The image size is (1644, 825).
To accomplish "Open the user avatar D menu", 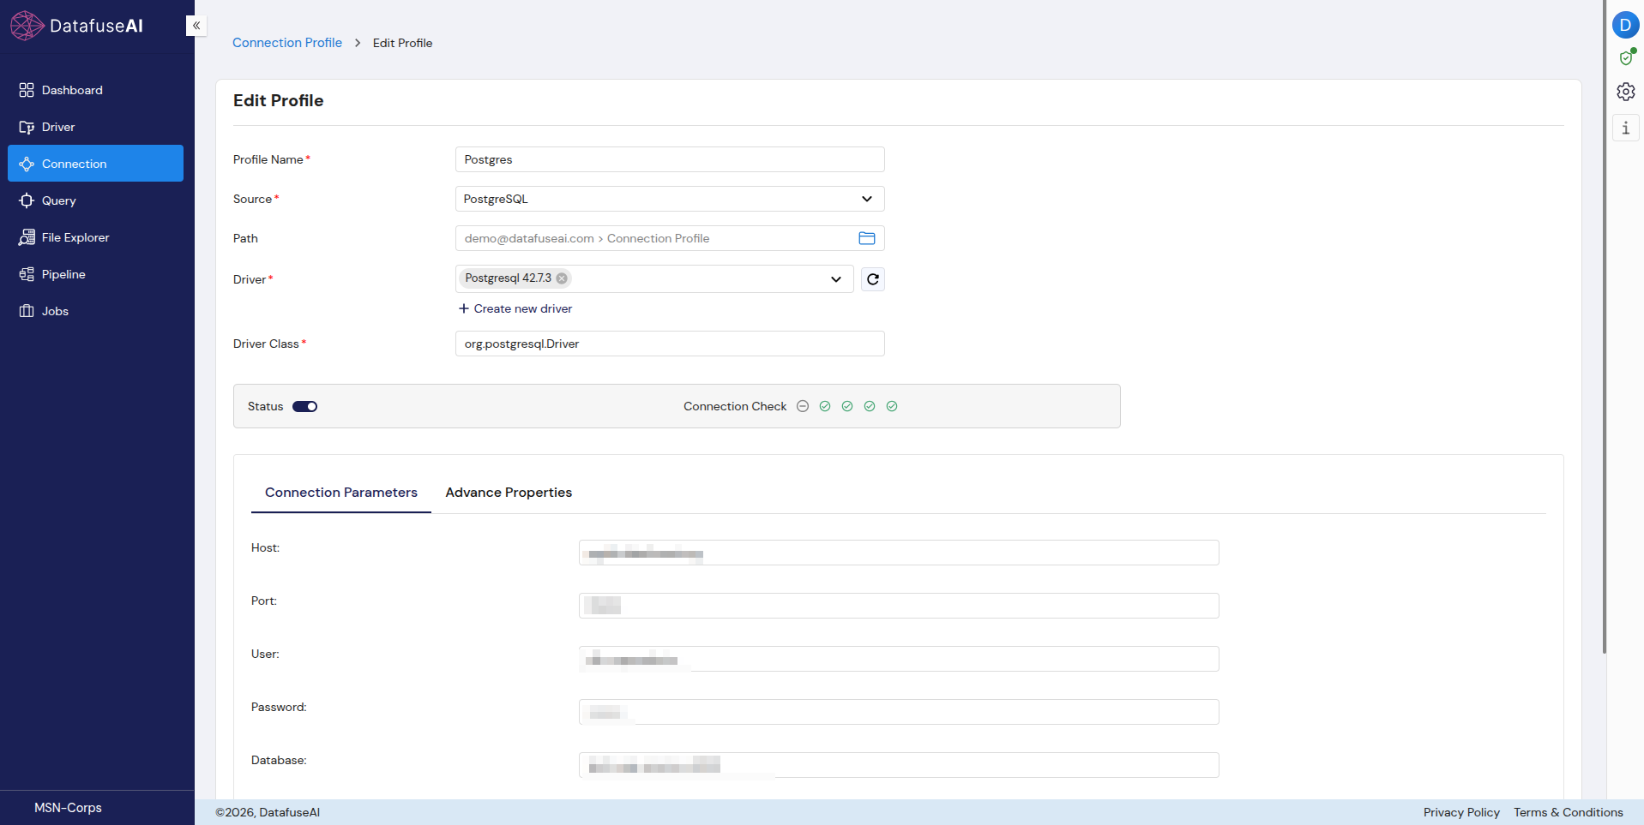I will click(1625, 25).
